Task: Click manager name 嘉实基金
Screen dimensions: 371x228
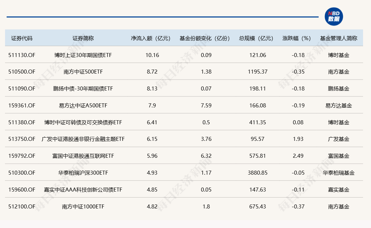Action: pyautogui.click(x=339, y=190)
